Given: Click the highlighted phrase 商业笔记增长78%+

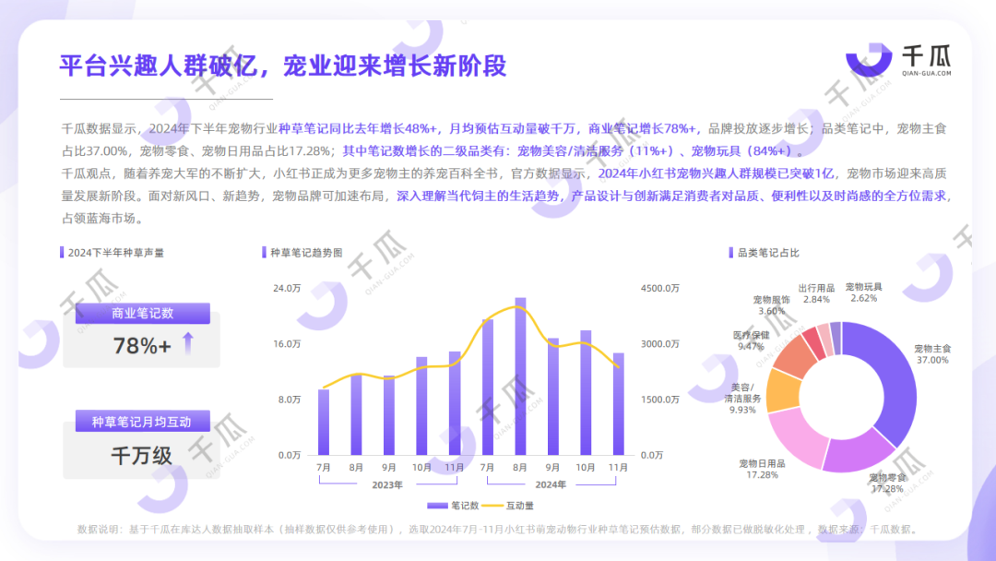Looking at the screenshot, I should [642, 128].
